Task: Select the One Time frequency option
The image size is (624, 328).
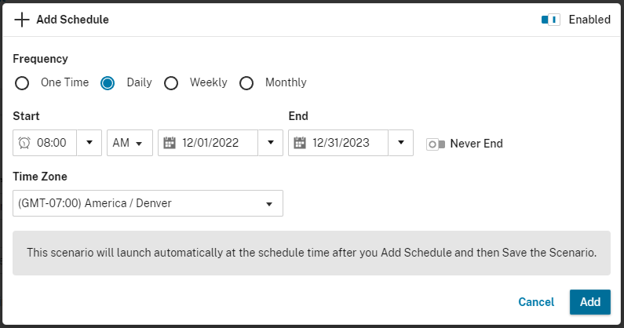Action: tap(23, 83)
